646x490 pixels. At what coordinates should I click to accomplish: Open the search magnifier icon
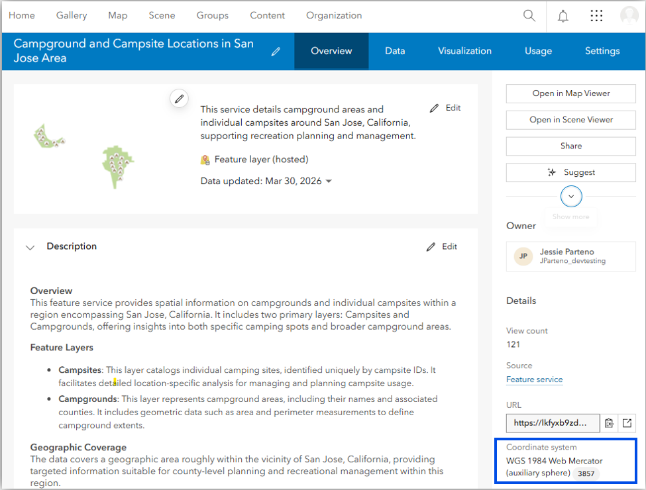click(529, 16)
